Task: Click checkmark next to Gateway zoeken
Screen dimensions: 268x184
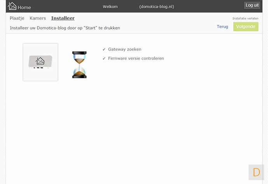Action: click(x=104, y=49)
